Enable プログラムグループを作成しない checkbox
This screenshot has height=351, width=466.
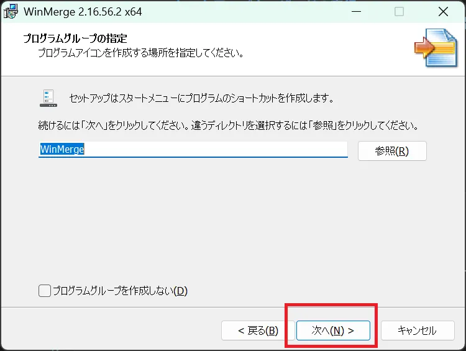45,291
